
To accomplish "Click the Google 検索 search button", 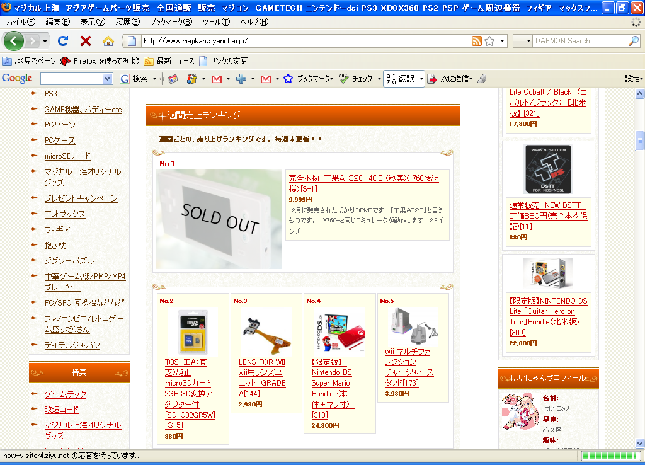I will pos(134,79).
